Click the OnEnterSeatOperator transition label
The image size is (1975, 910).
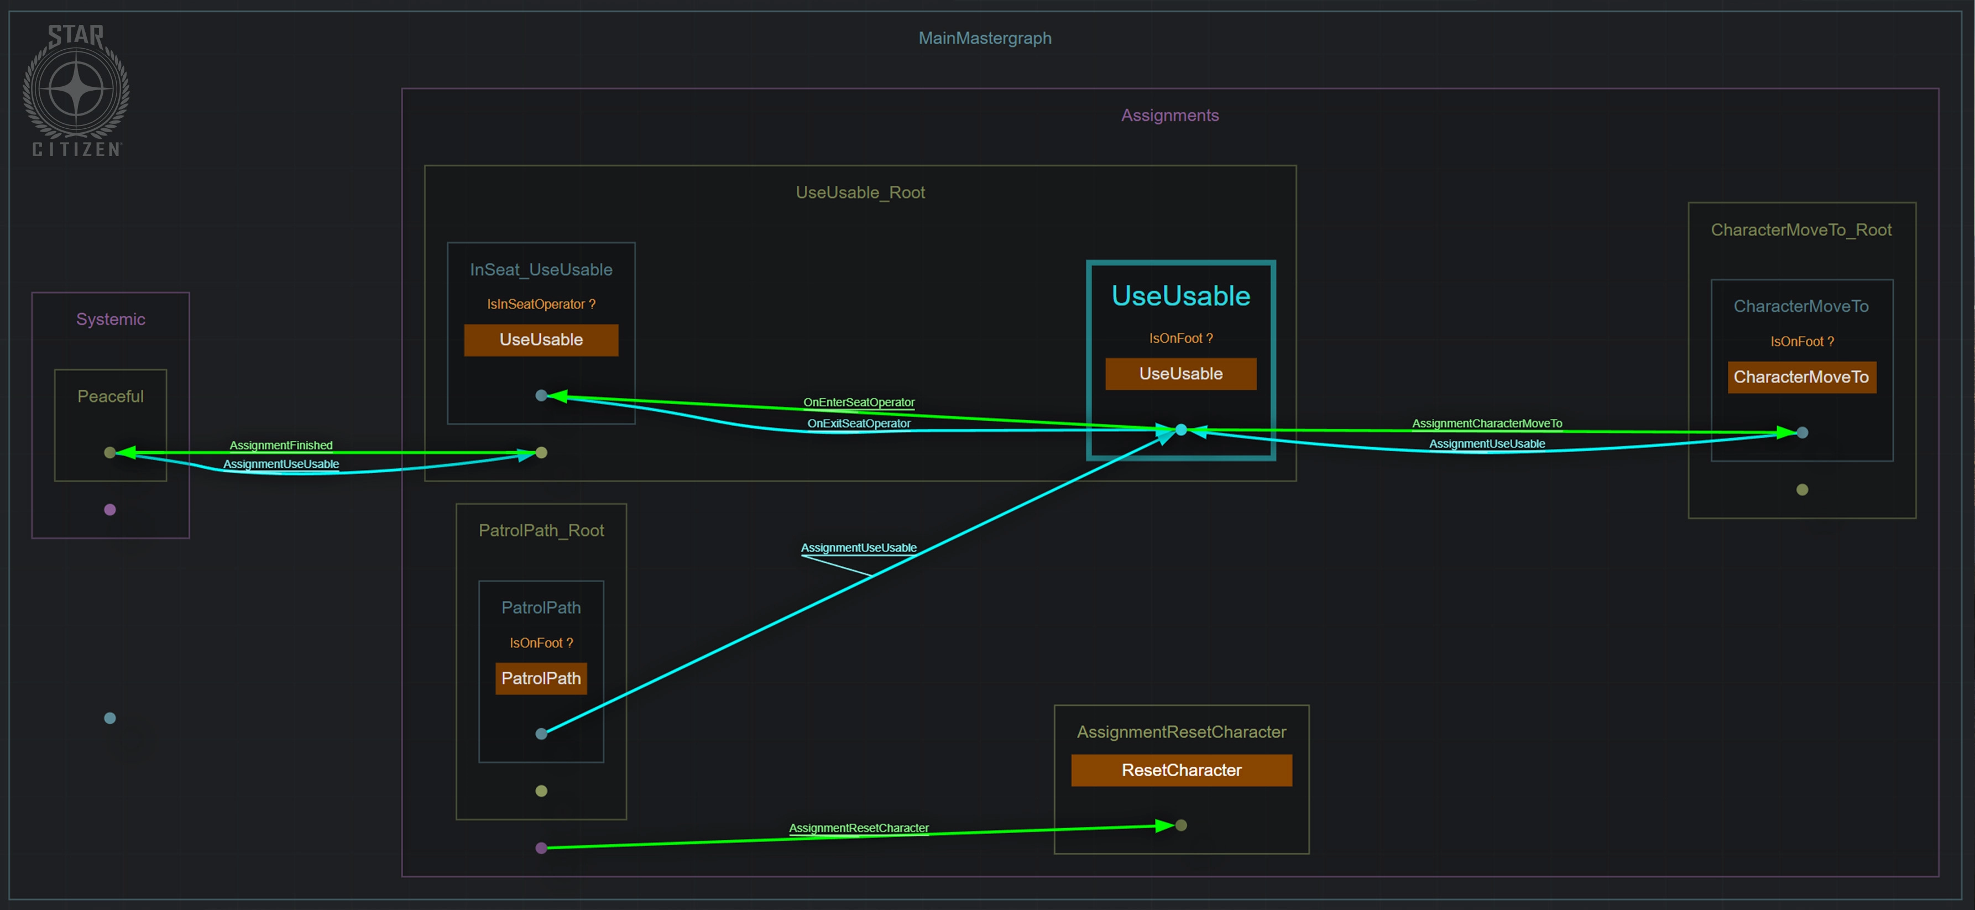(x=858, y=402)
